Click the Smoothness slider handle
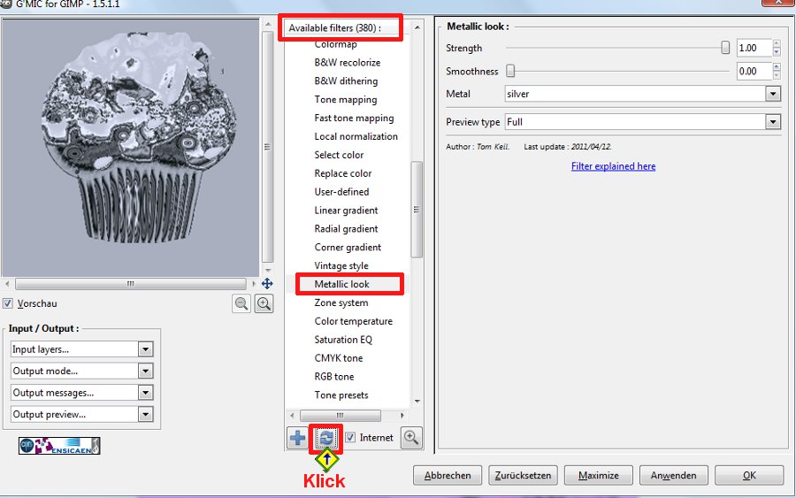Image resolution: width=796 pixels, height=498 pixels. click(x=510, y=71)
